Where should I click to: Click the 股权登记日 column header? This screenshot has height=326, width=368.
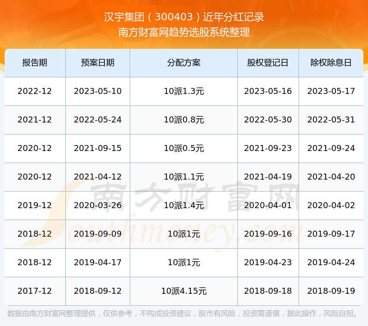tap(268, 63)
